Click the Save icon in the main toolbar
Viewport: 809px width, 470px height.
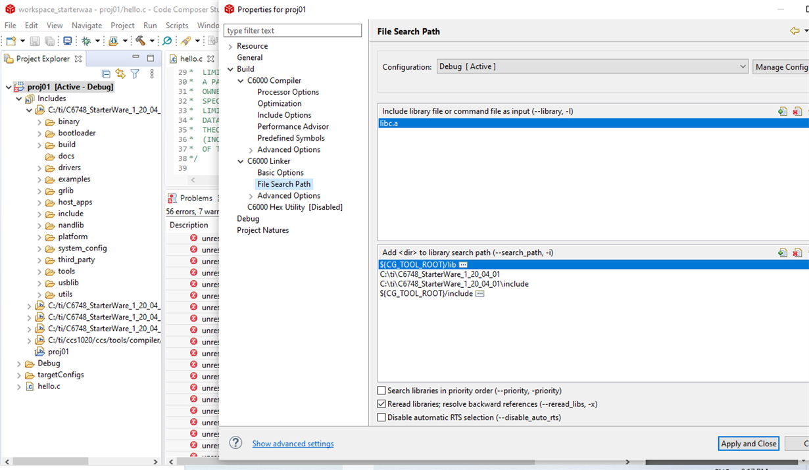point(35,41)
